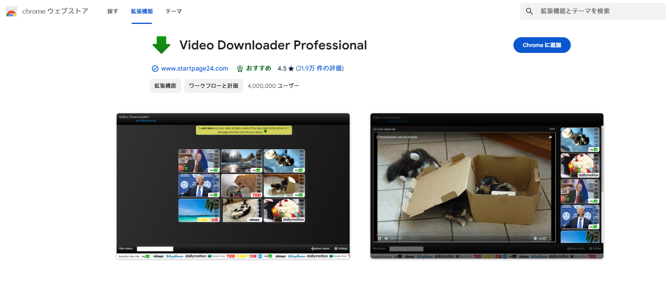Click the 拡張機能 category chip

coord(165,86)
